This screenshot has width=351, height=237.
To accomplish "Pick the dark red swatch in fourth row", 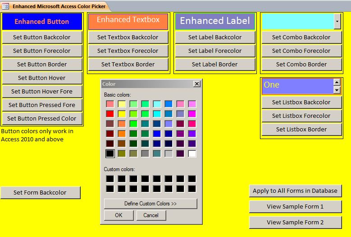I will [x=110, y=134].
